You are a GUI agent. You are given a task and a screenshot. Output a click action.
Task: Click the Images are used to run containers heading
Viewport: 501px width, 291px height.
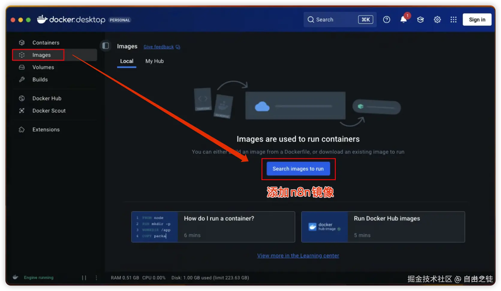coord(298,139)
